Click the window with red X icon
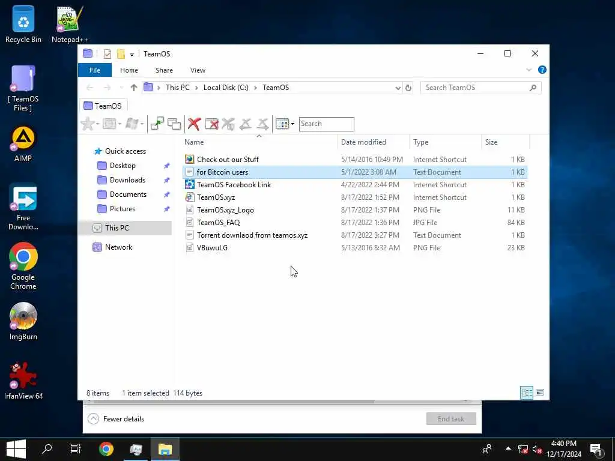 coord(211,124)
